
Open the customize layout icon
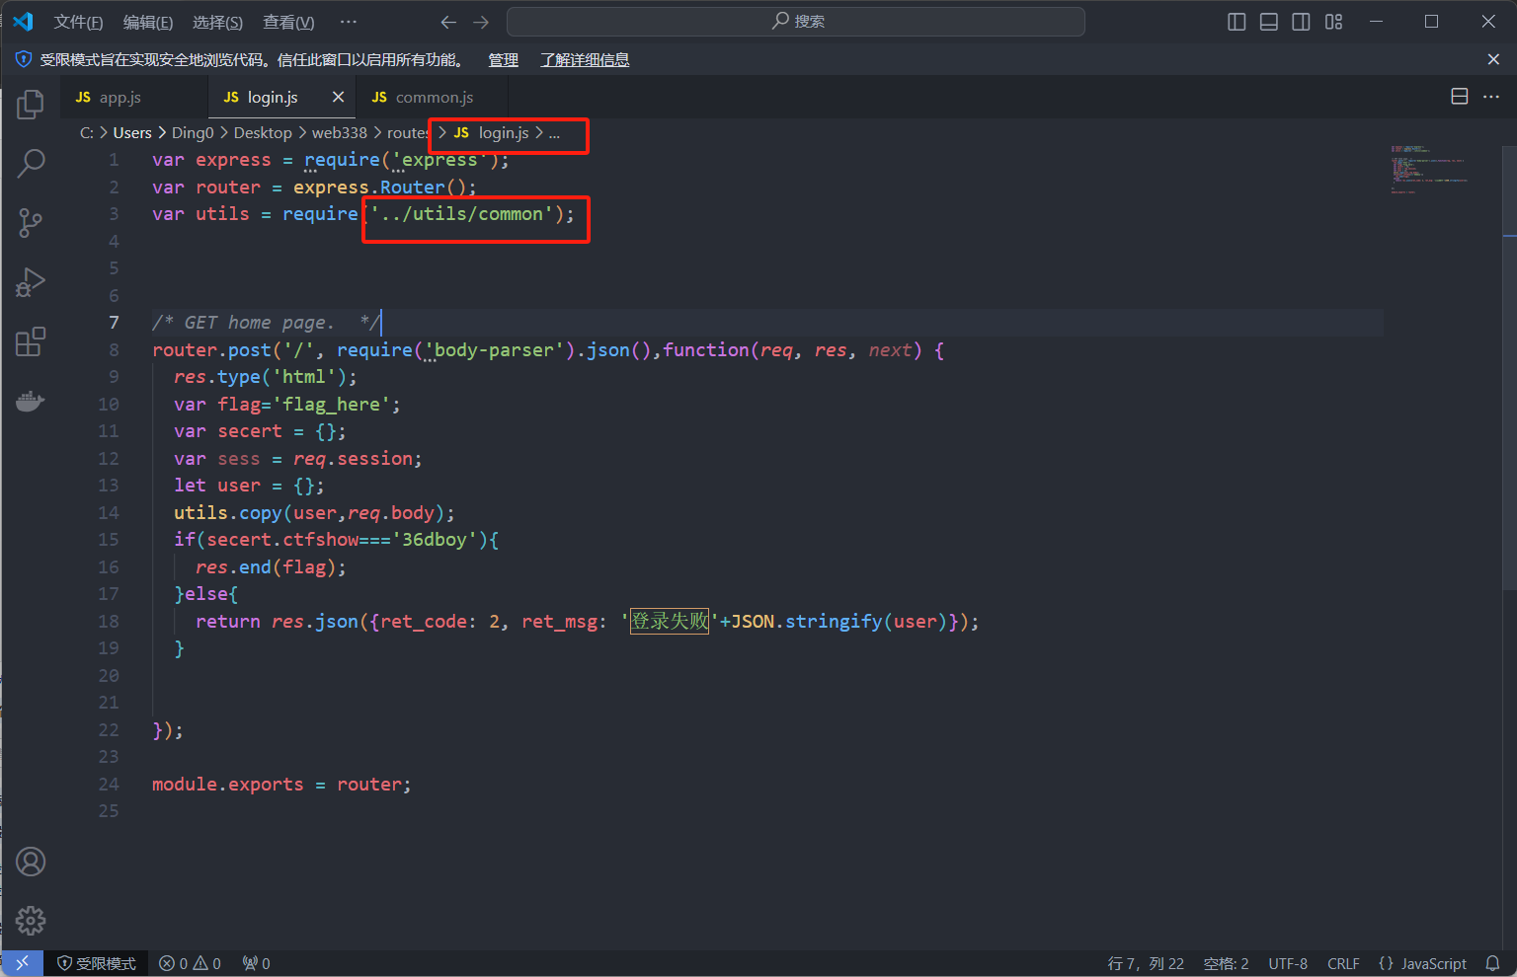point(1334,22)
